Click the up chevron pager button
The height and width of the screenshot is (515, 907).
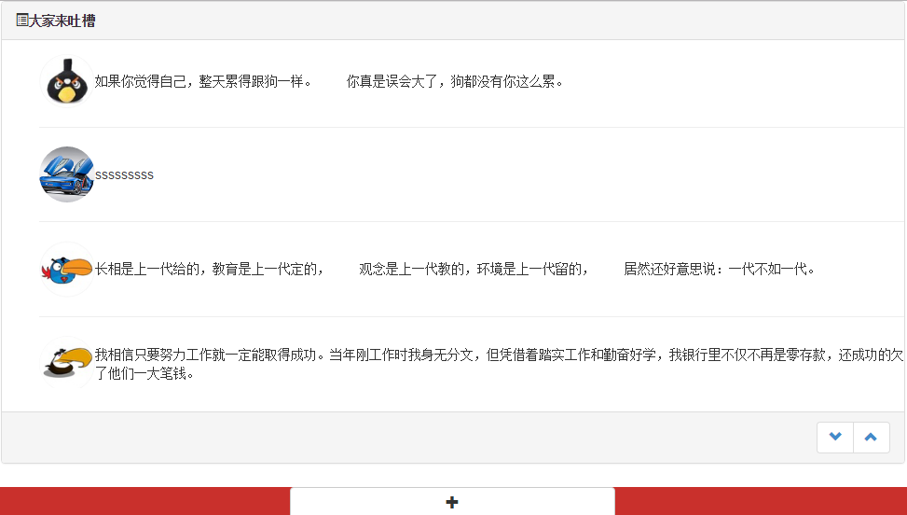(872, 437)
